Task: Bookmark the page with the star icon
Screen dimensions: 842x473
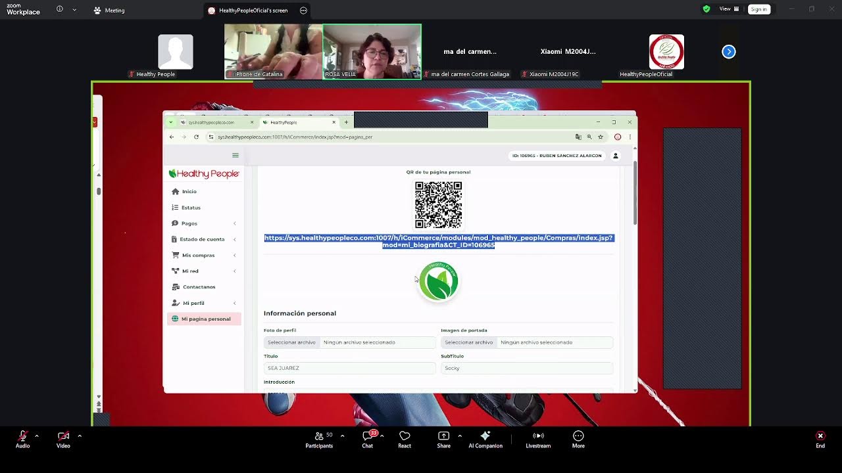Action: (601, 137)
